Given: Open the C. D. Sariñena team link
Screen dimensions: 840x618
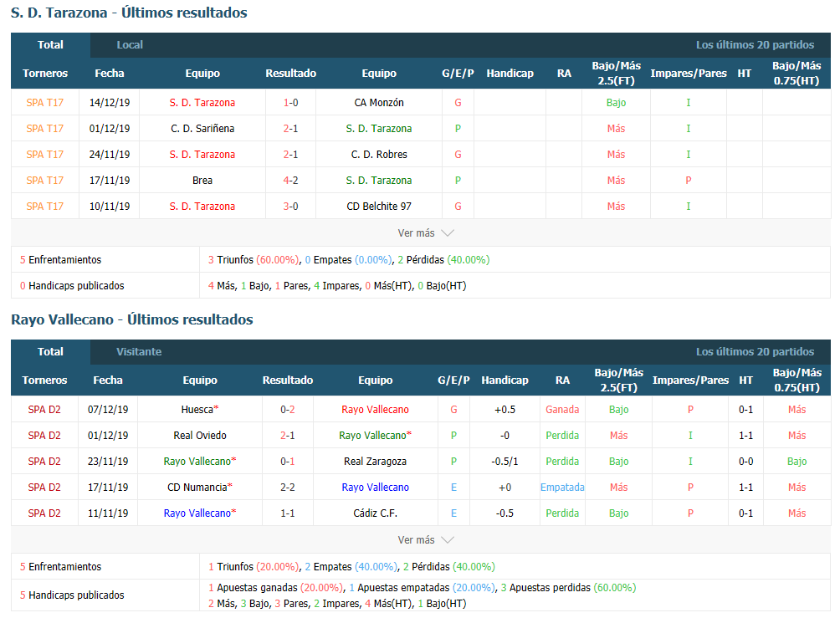Looking at the screenshot, I should (x=202, y=129).
